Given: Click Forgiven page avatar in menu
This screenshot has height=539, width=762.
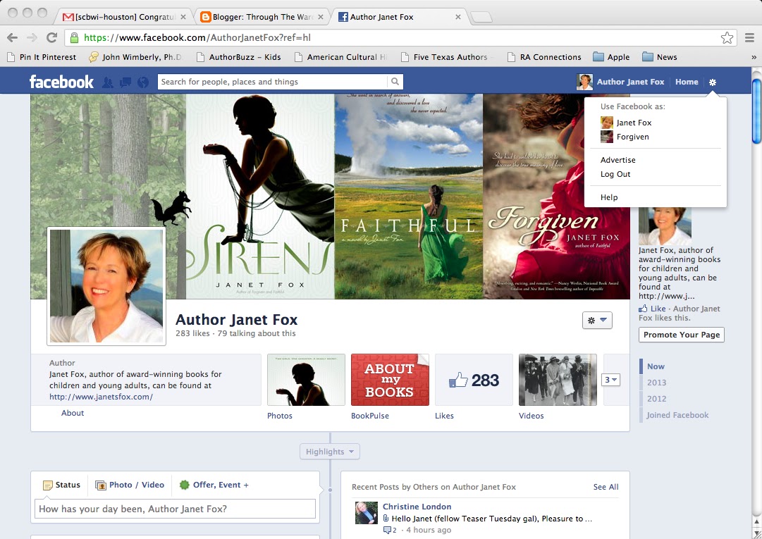Looking at the screenshot, I should pos(607,137).
